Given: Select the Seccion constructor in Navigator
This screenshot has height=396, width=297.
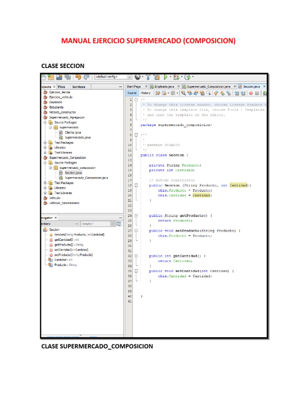Looking at the screenshot, I should [x=79, y=235].
